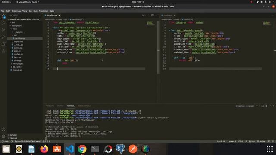This screenshot has height=155, width=276.
Task: Change the Python language mode in the status bar
Action: pos(252,141)
